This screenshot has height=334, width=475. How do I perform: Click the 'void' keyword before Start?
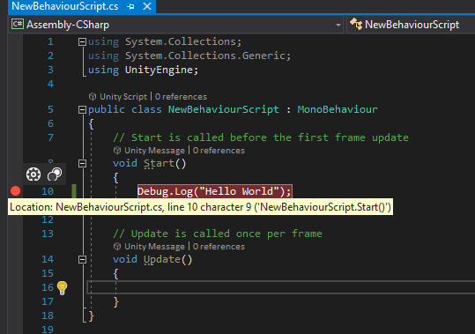pyautogui.click(x=125, y=164)
